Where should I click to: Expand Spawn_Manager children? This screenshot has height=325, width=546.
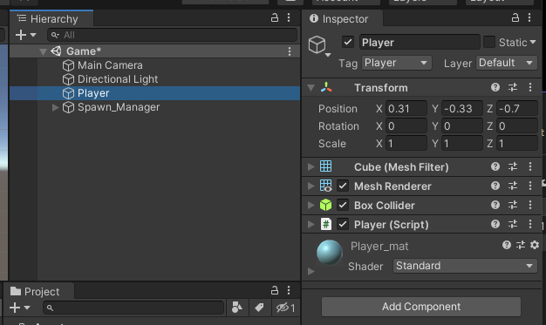pyautogui.click(x=55, y=107)
